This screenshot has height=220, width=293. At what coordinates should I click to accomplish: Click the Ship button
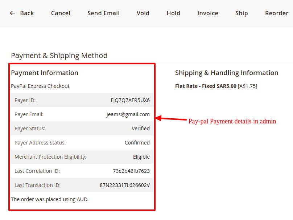(x=242, y=13)
